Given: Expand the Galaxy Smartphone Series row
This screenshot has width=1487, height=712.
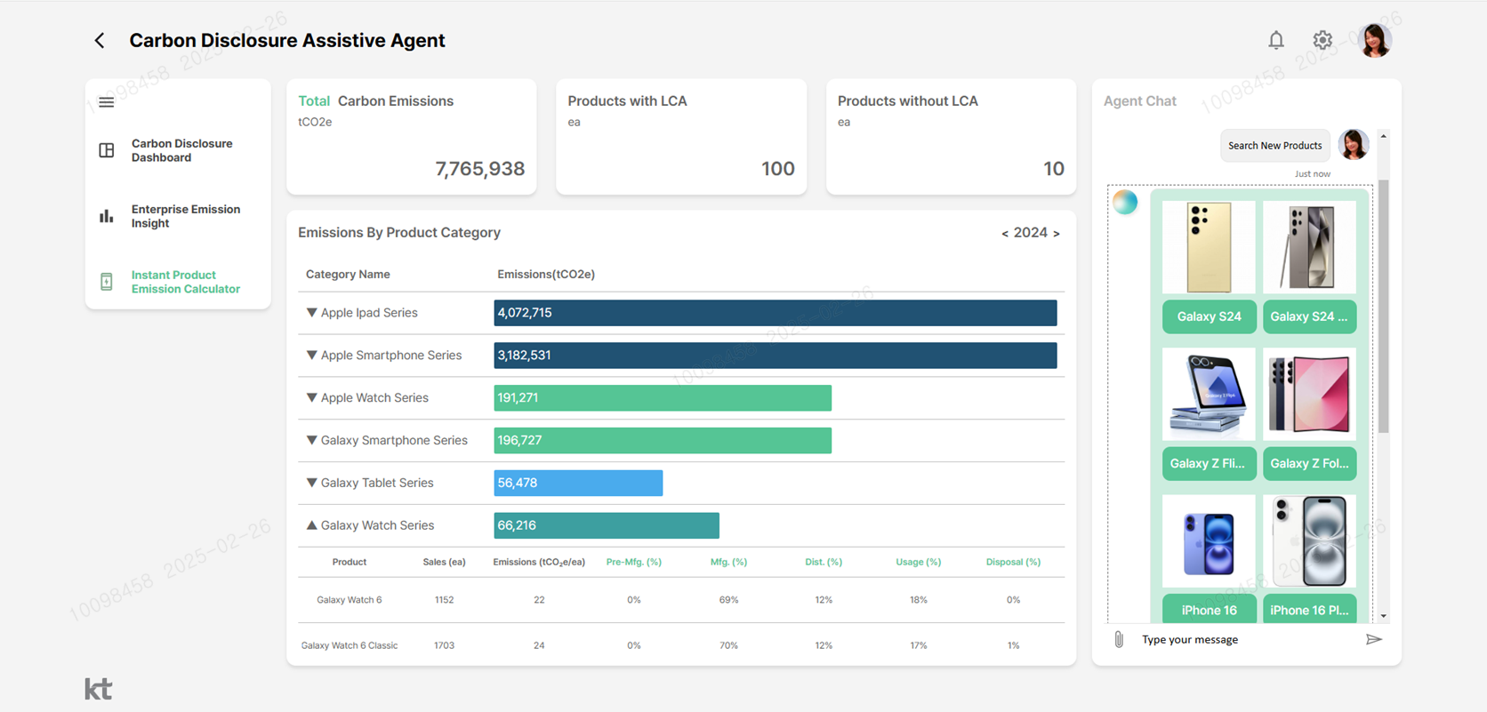Looking at the screenshot, I should tap(311, 441).
